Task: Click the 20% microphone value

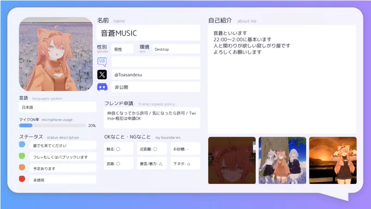Action: [92, 126]
